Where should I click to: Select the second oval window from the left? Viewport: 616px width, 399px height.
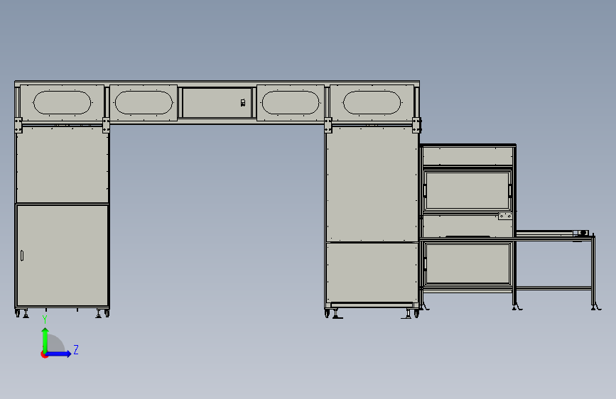144,103
